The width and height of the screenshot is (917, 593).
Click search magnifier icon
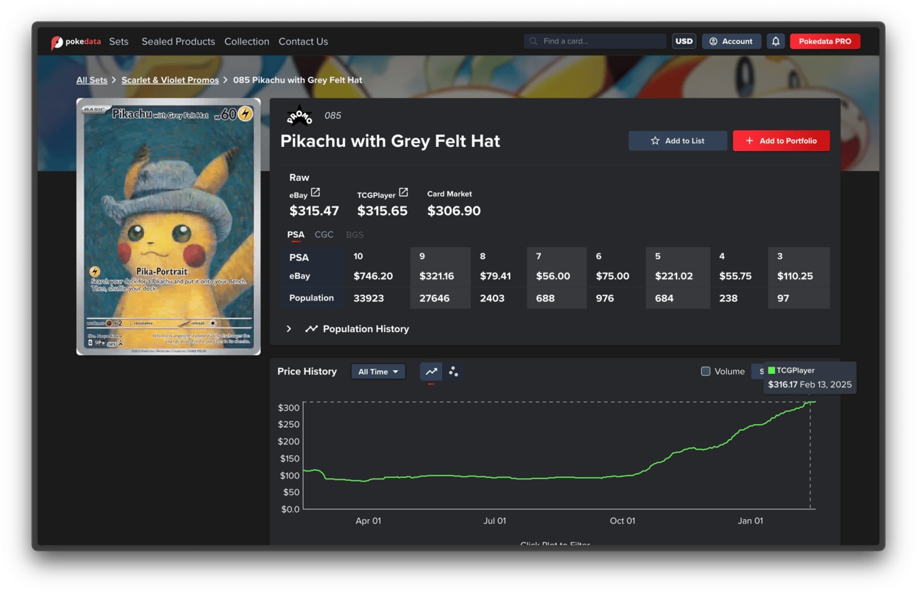coord(534,41)
